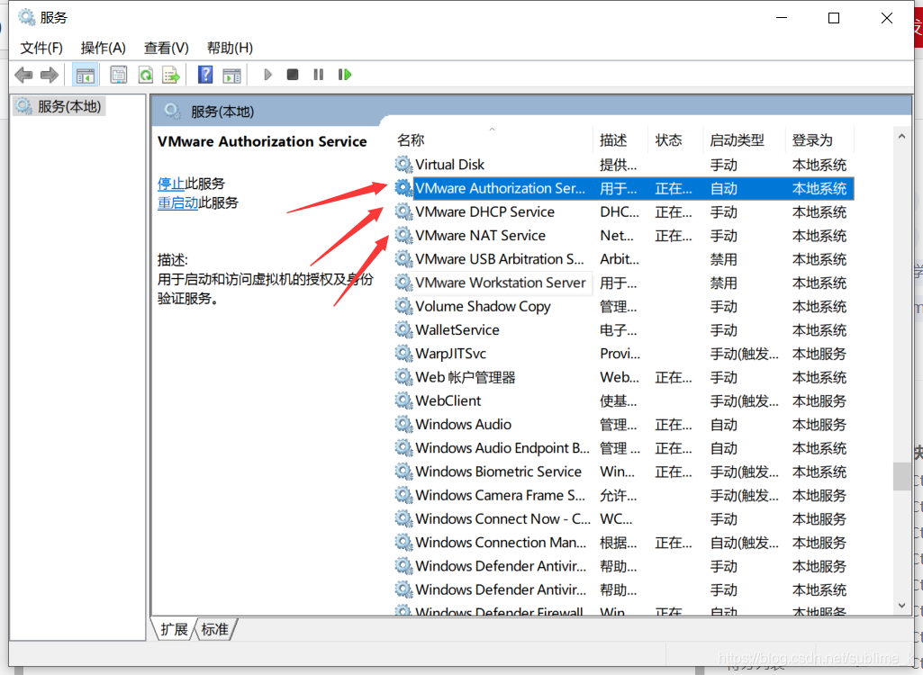Click the Restart Service icon
Image resolution: width=923 pixels, height=675 pixels.
[345, 75]
